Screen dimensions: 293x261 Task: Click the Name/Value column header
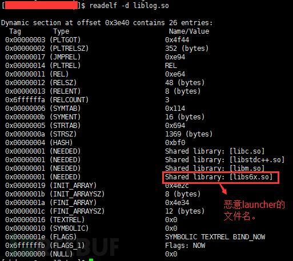click(189, 31)
